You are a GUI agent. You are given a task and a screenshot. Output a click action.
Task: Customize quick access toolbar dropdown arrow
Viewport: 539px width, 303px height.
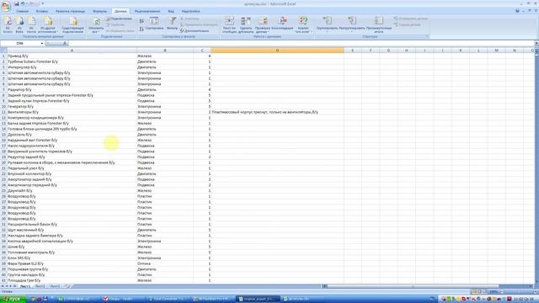click(43, 3)
